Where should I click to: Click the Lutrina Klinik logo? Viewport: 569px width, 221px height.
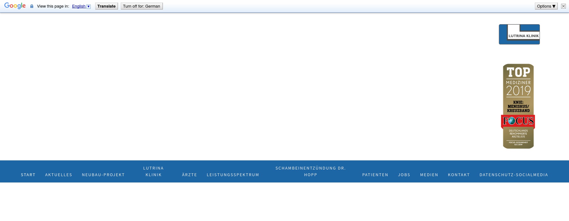519,34
